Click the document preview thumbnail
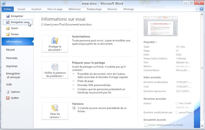 click(x=160, y=26)
